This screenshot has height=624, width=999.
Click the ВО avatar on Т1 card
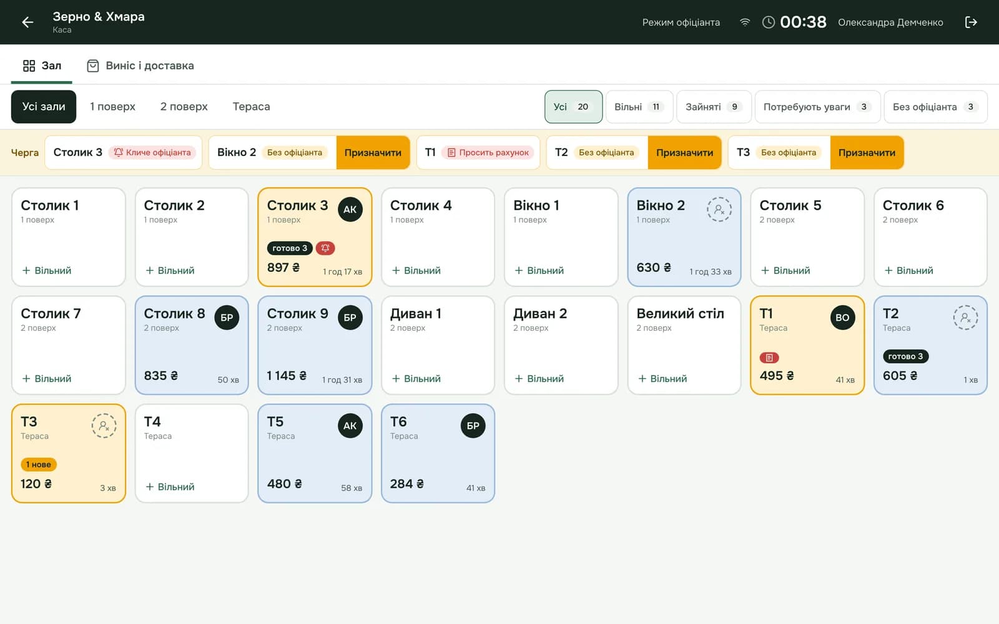click(x=842, y=318)
